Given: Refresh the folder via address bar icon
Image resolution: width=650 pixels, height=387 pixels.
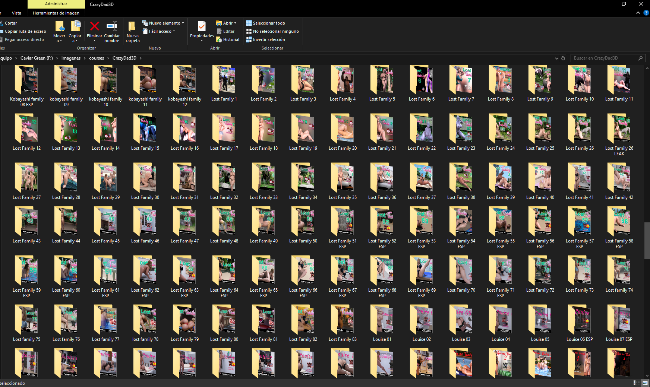Looking at the screenshot, I should [563, 58].
